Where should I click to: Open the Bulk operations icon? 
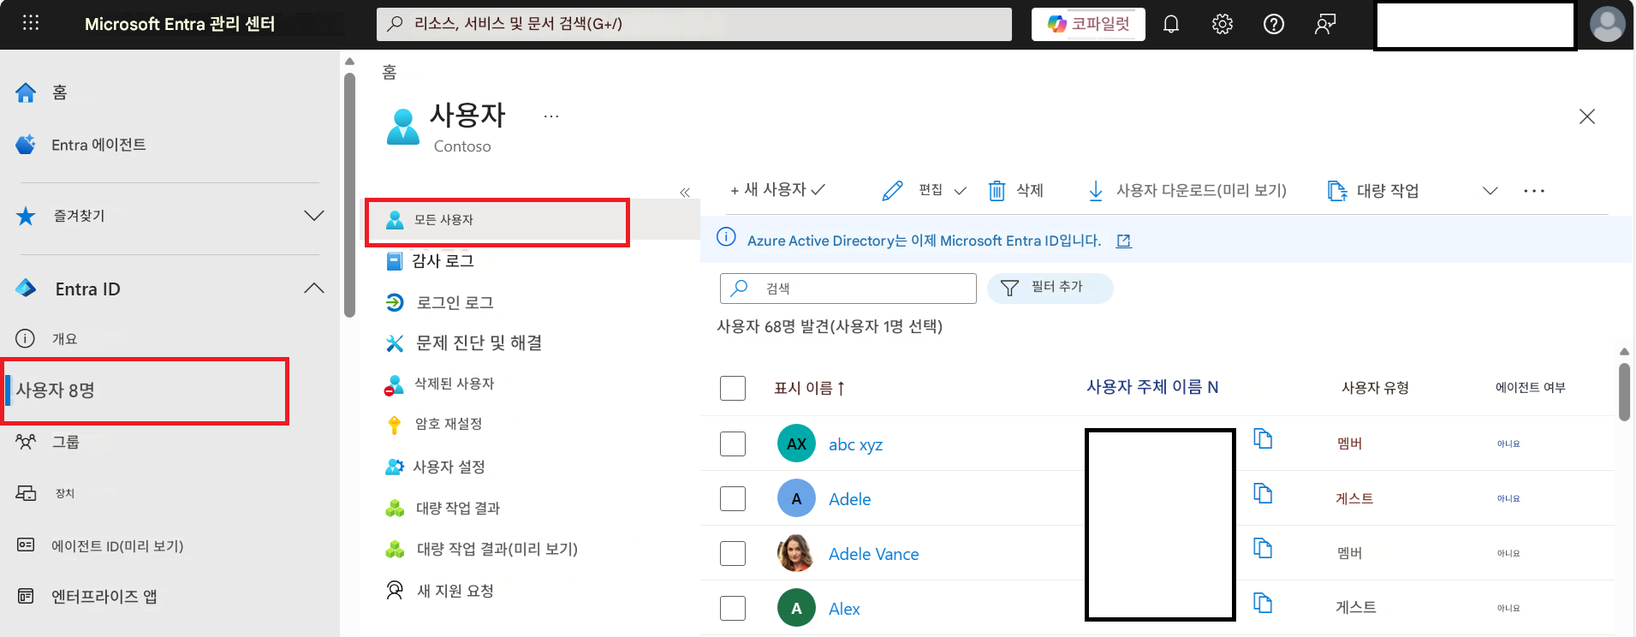(1336, 190)
